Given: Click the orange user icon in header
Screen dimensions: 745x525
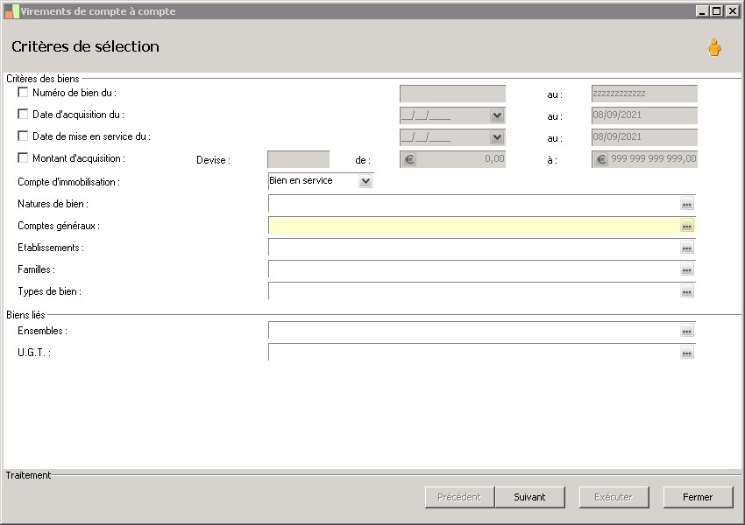Looking at the screenshot, I should click(714, 48).
